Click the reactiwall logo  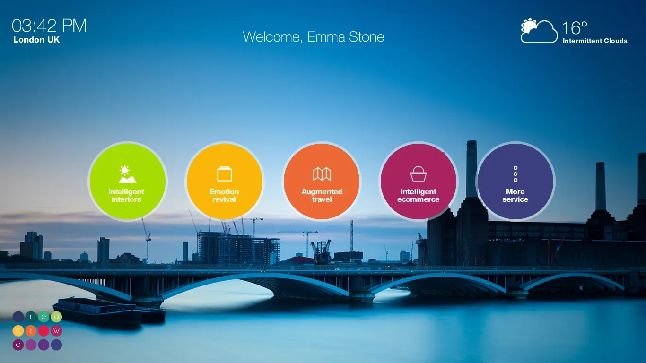point(37,331)
